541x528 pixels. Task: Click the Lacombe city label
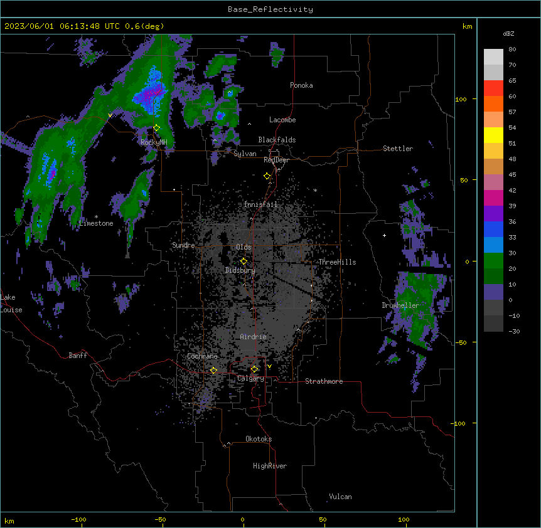pos(282,120)
